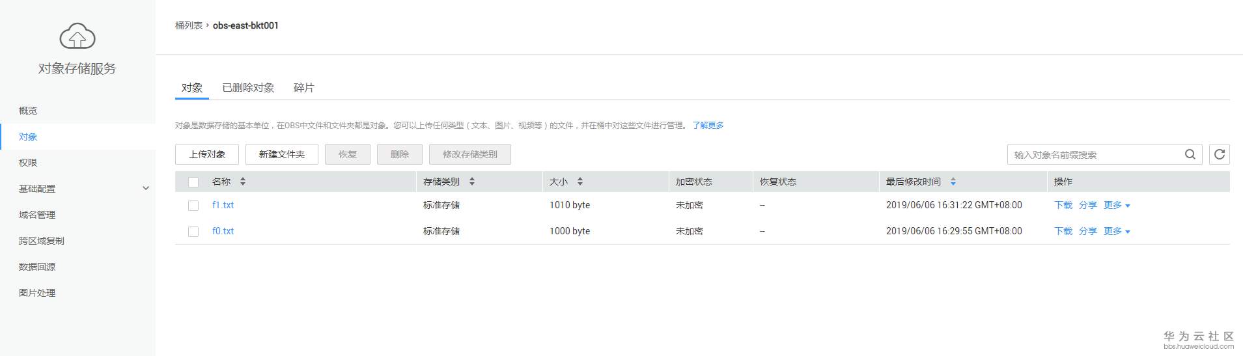Switch to the 对象 tab
The image size is (1243, 356).
192,88
